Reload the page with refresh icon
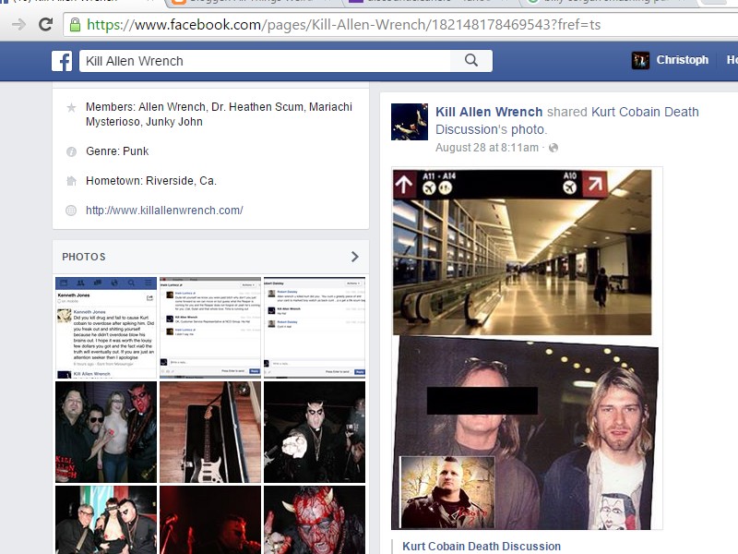738x554 pixels. click(45, 24)
